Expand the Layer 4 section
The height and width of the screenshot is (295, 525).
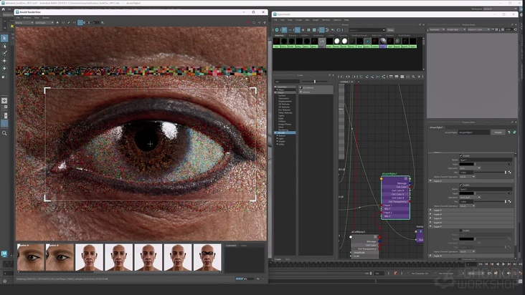tap(471, 214)
